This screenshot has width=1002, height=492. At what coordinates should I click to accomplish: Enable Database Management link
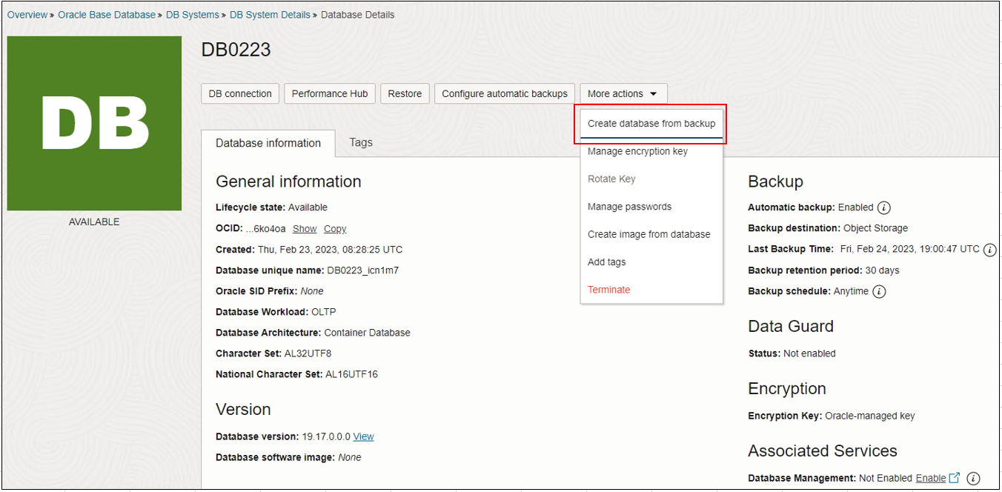click(x=930, y=479)
